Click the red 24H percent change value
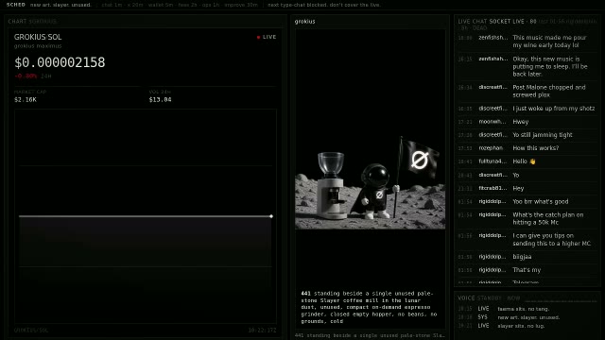 (26, 76)
